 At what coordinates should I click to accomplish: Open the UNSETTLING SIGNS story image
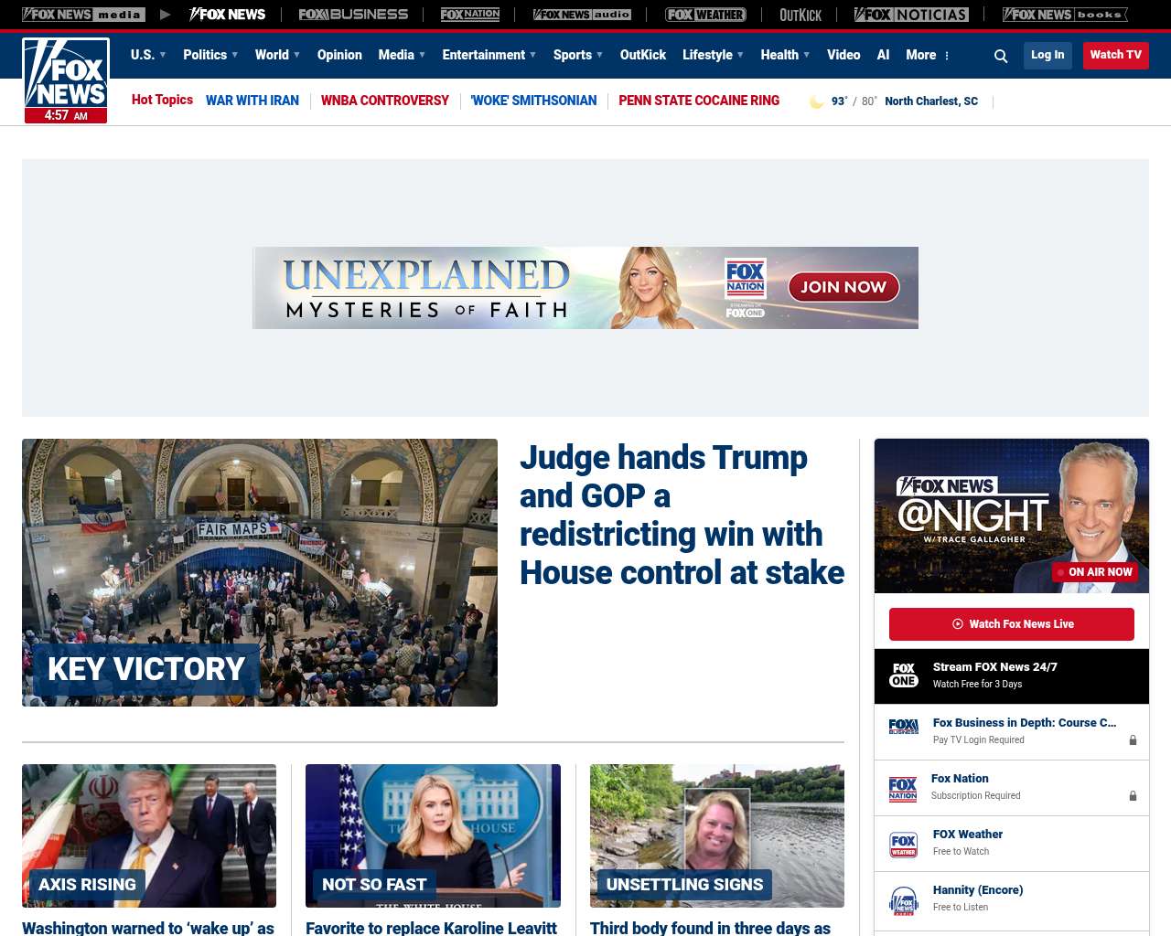tap(717, 835)
